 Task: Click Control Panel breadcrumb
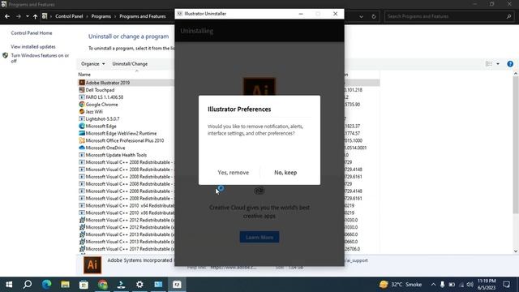click(x=69, y=16)
